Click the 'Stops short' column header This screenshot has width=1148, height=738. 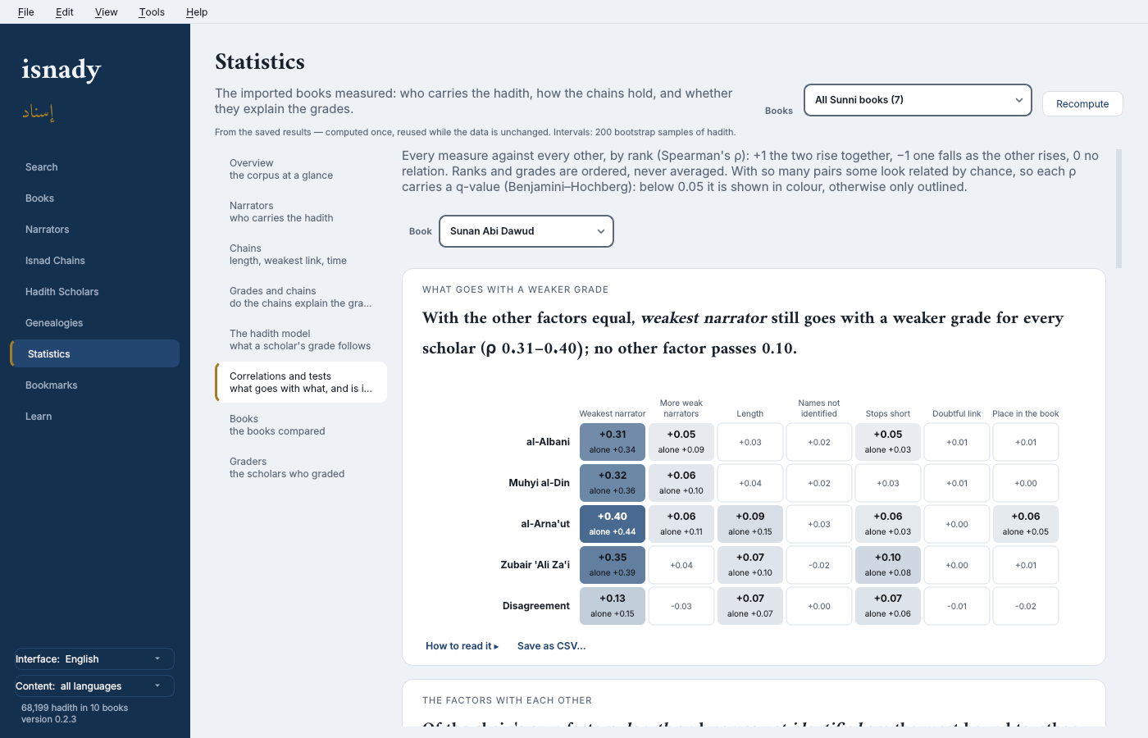pos(888,414)
